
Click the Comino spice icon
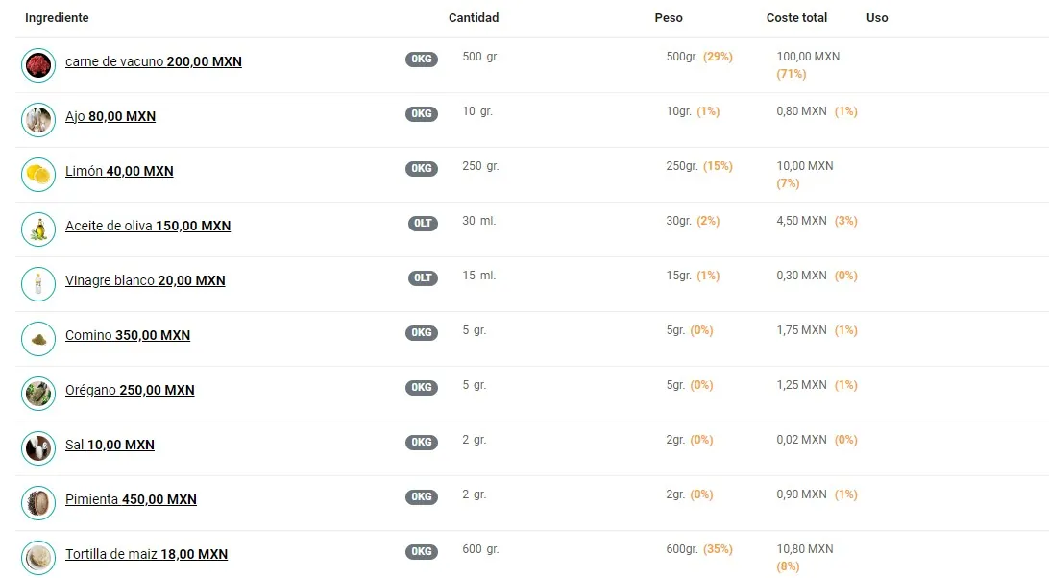[x=38, y=339]
